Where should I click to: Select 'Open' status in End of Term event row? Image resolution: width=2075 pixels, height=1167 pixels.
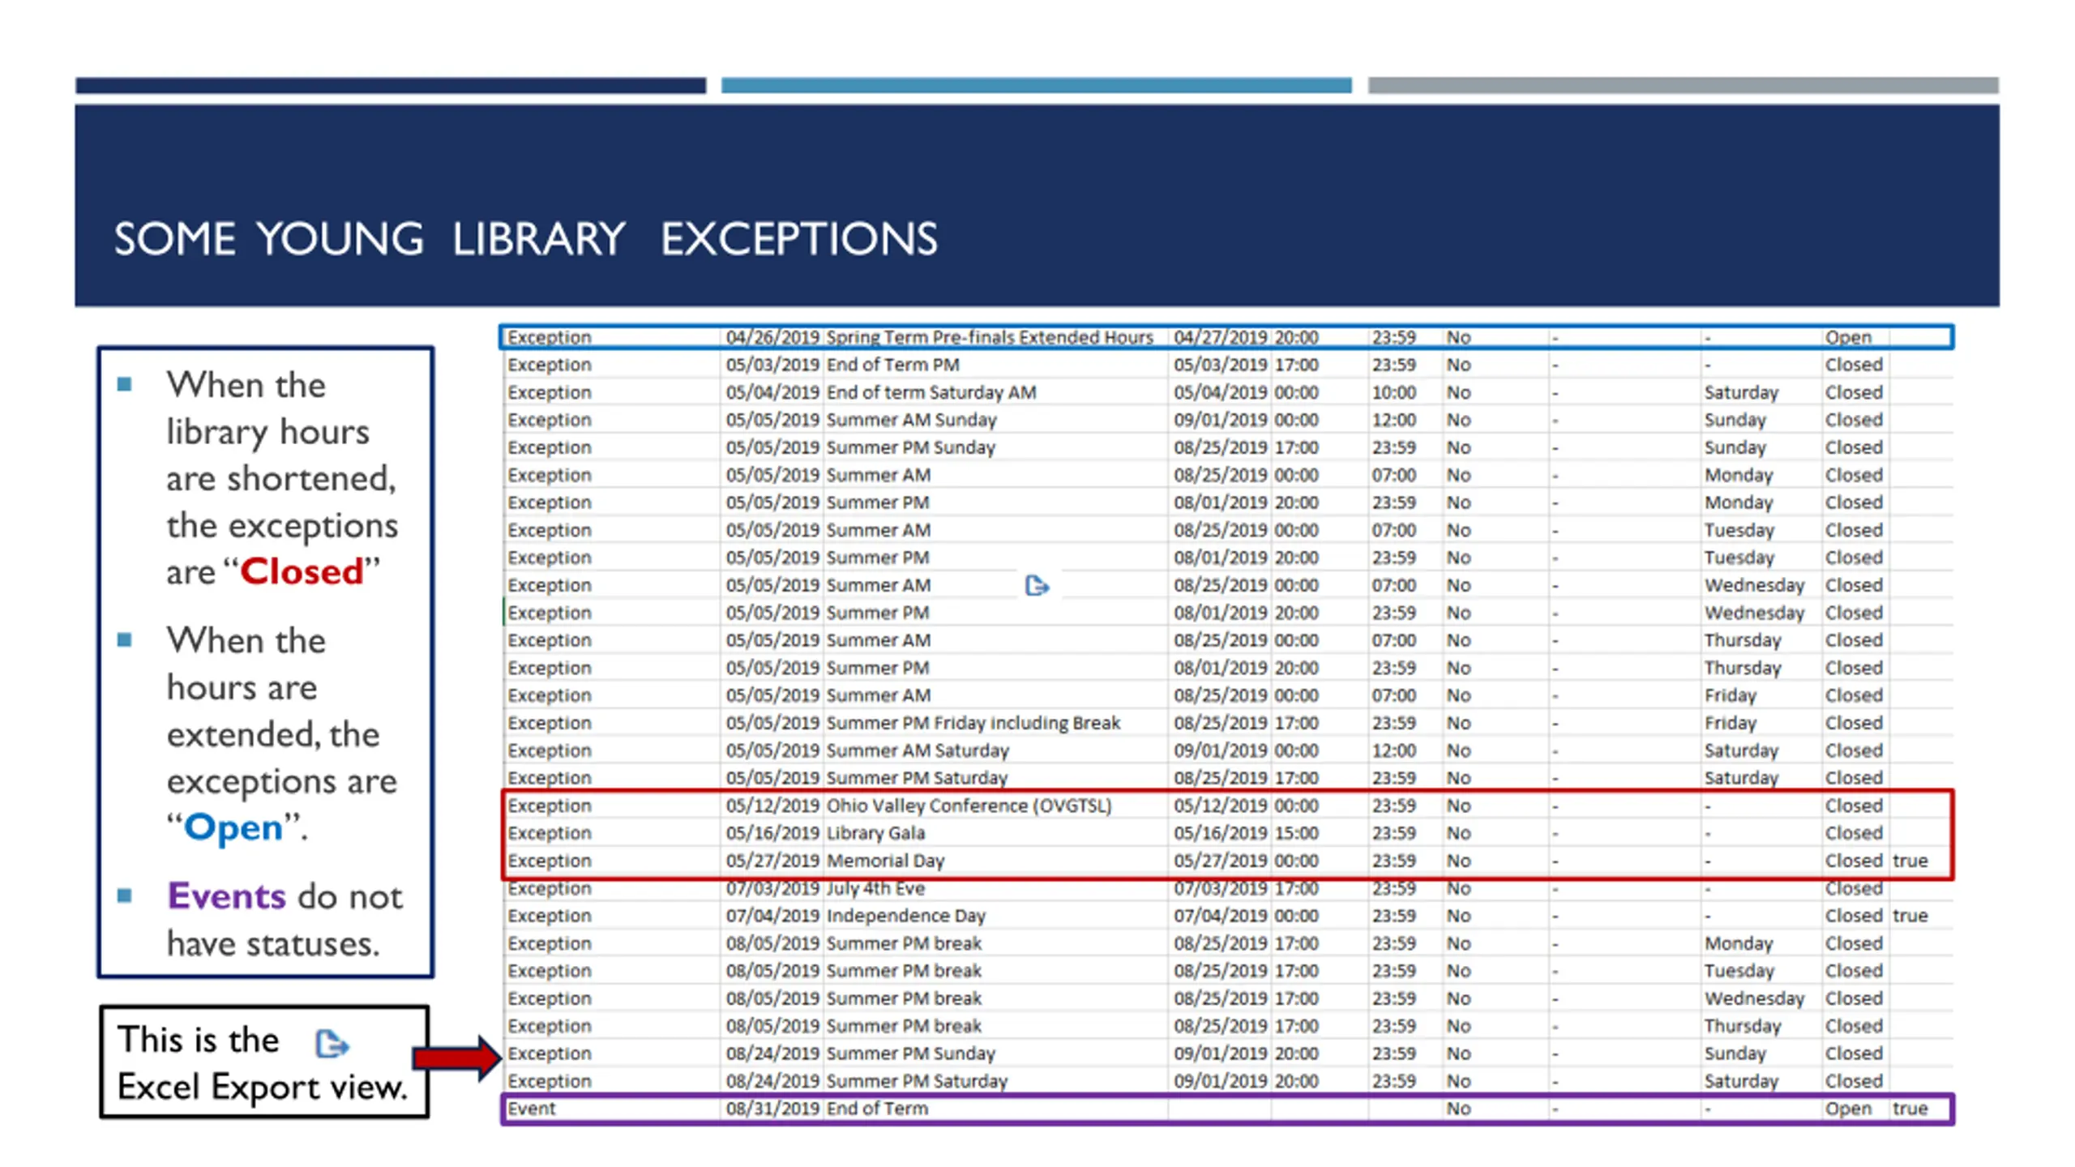click(x=1848, y=1109)
